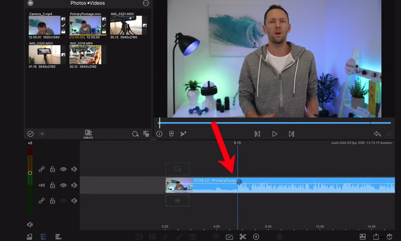
Task: Switch to the filmstrip library view
Action: 57,236
